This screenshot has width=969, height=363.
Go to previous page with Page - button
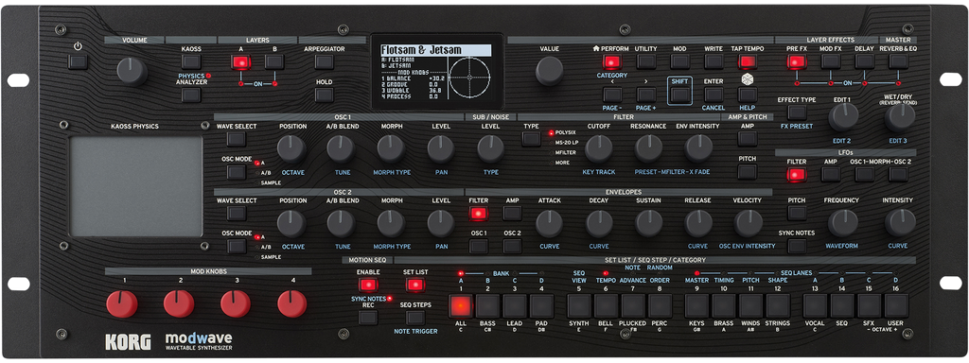coord(612,95)
